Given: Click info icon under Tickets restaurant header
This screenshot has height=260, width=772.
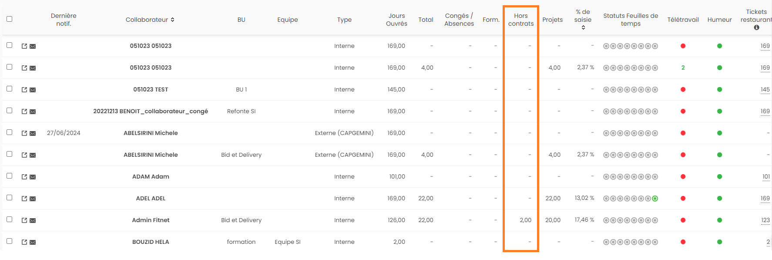Looking at the screenshot, I should [x=756, y=27].
